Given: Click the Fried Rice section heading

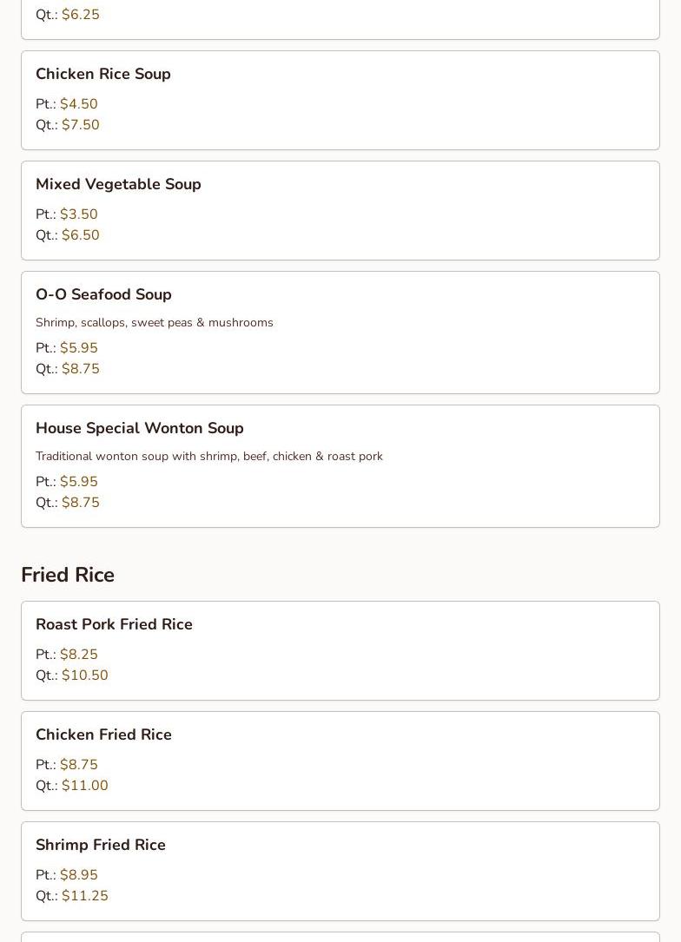Looking at the screenshot, I should point(68,575).
